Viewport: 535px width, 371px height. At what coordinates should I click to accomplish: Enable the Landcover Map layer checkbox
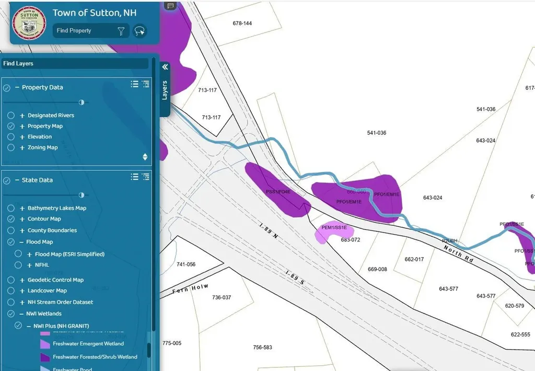[x=10, y=291]
